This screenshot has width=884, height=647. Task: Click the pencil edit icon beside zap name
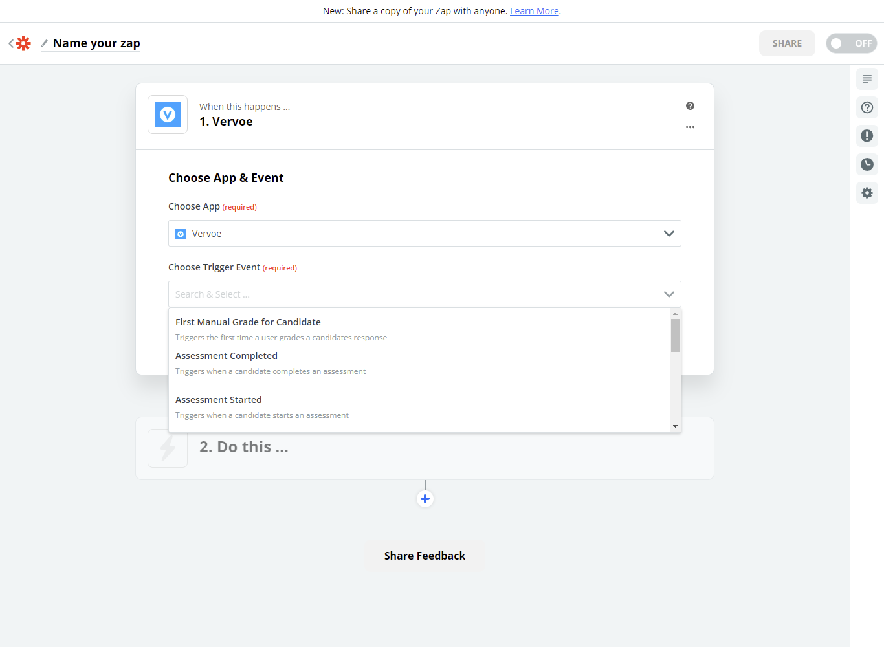[45, 43]
